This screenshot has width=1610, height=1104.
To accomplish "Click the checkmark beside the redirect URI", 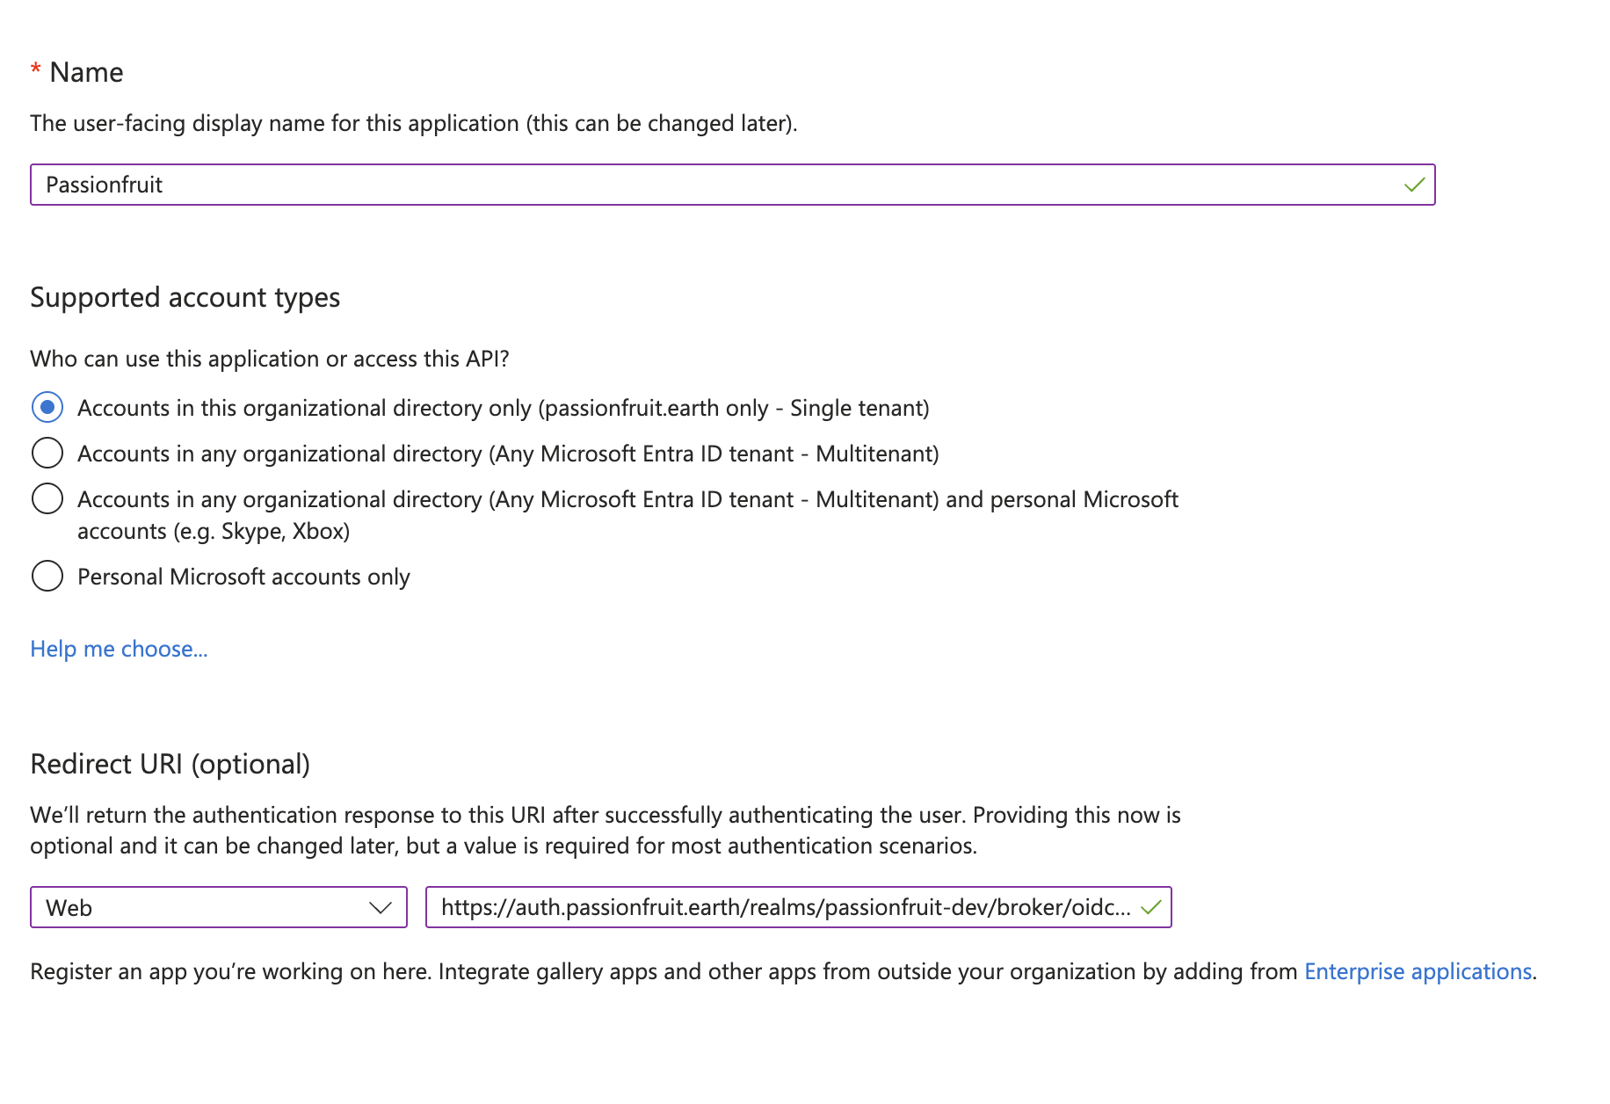I will 1152,907.
